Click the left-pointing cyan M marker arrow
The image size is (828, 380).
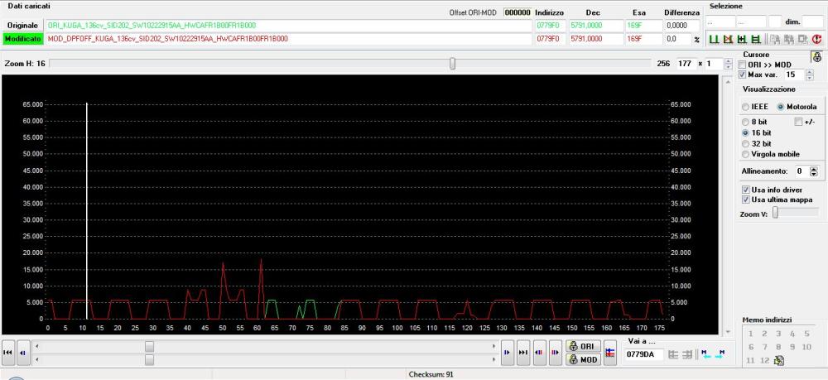(705, 354)
